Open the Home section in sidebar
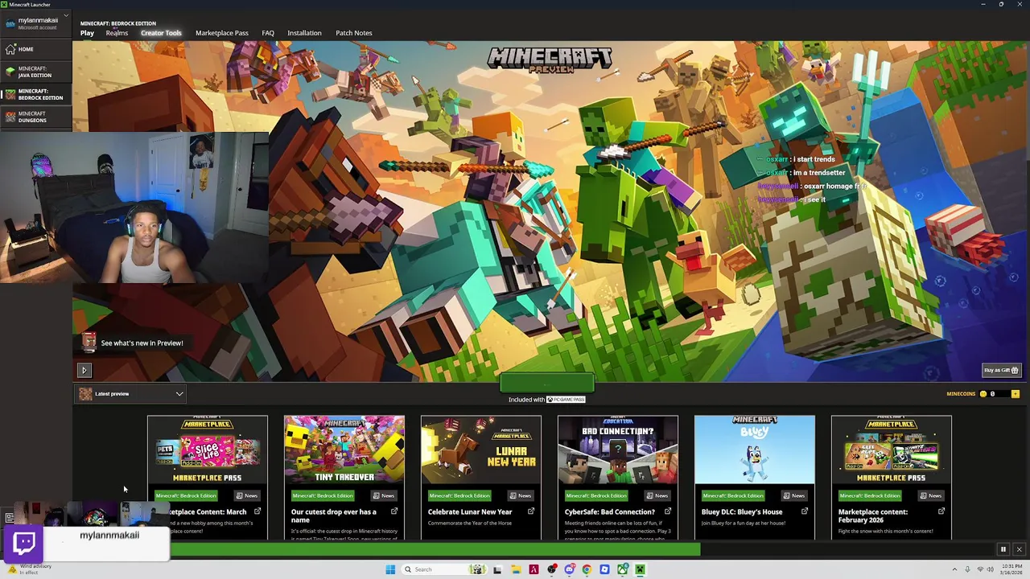This screenshot has height=579, width=1030. click(35, 49)
